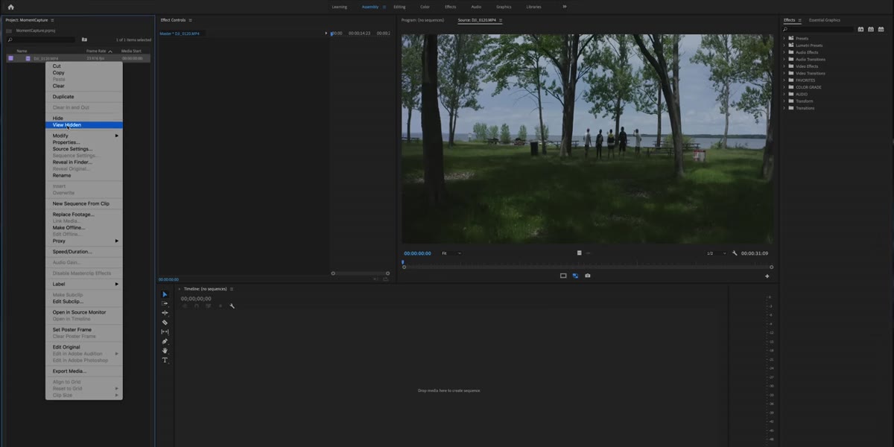Click the Master DJI_0120.MP4 clip label
Screen dimensions: 894x447
point(180,34)
